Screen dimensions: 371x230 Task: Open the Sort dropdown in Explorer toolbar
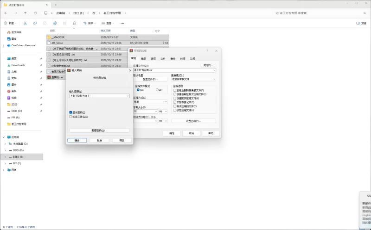pyautogui.click(x=90, y=23)
